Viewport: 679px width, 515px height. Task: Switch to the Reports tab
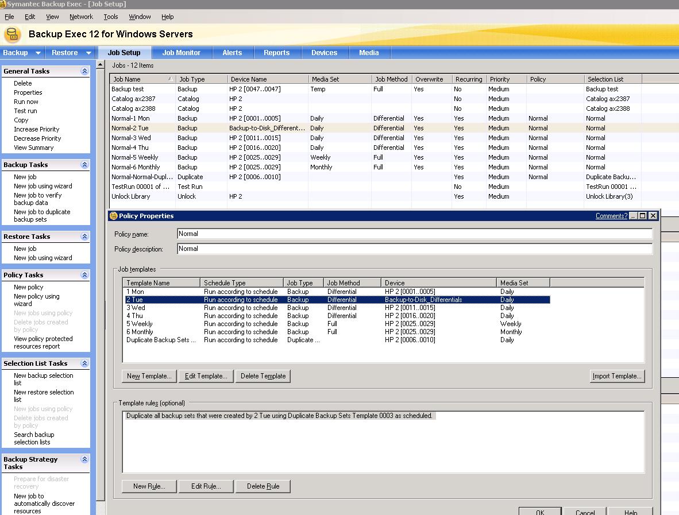pyautogui.click(x=277, y=53)
